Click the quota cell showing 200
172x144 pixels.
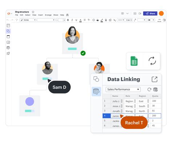click(x=156, y=116)
